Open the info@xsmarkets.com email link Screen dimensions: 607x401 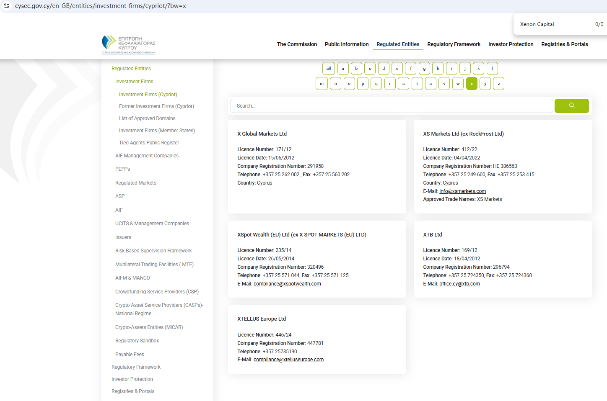(x=462, y=191)
